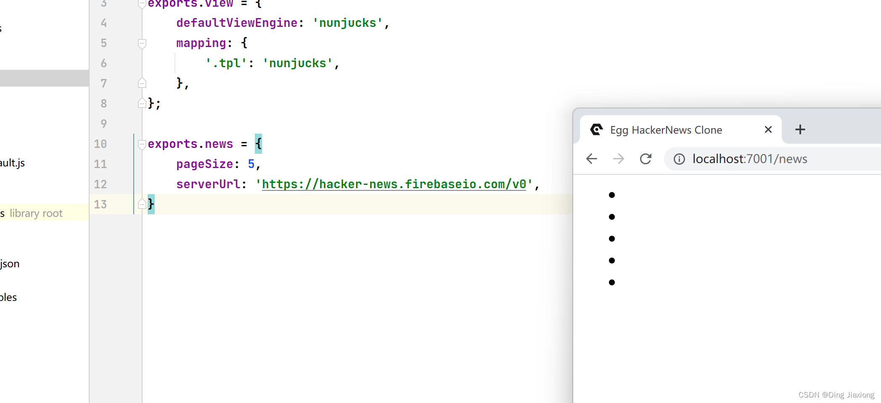Click the 'serverUrl' property name
Image resolution: width=881 pixels, height=403 pixels.
tap(208, 184)
